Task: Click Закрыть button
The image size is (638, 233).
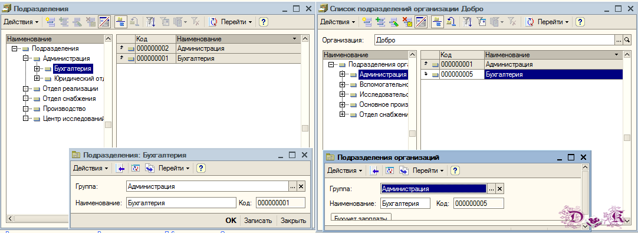Action: (294, 221)
